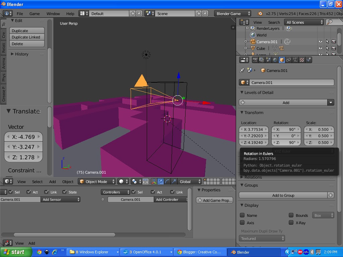Expand the Cube tree item in outliner

[246, 48]
